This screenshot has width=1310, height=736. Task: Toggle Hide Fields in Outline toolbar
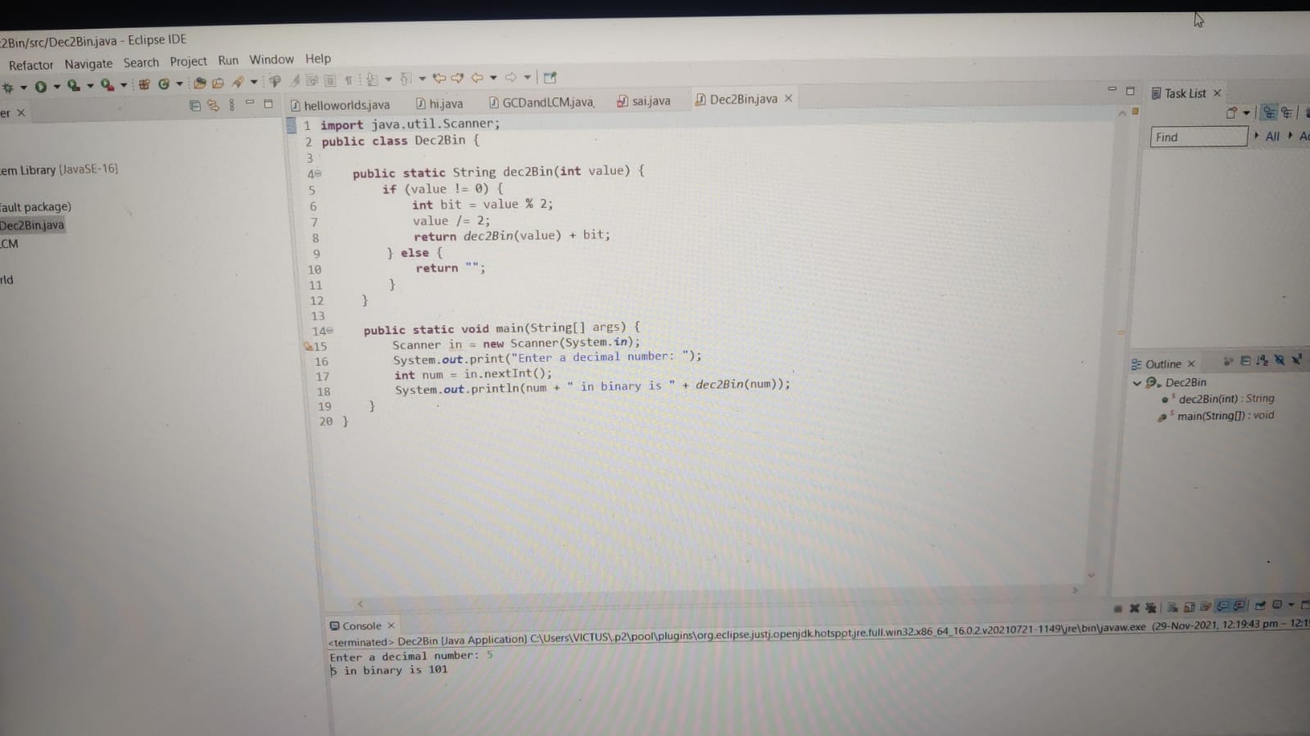point(1280,359)
